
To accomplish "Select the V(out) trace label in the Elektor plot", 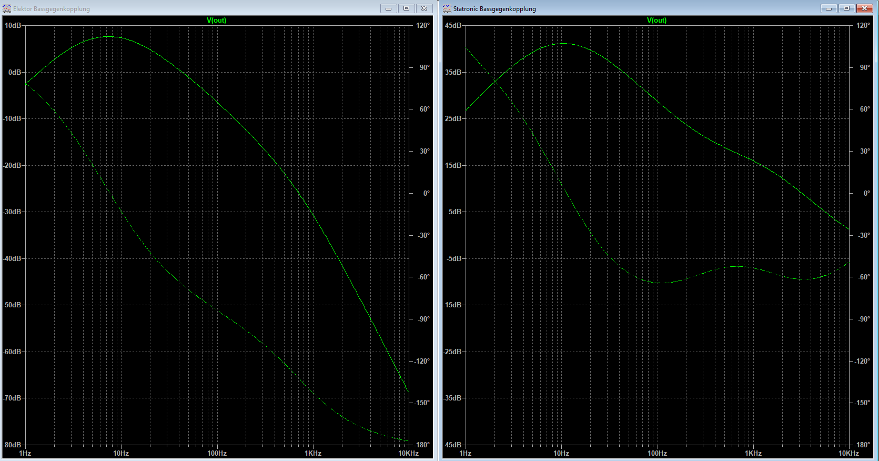I will (216, 21).
